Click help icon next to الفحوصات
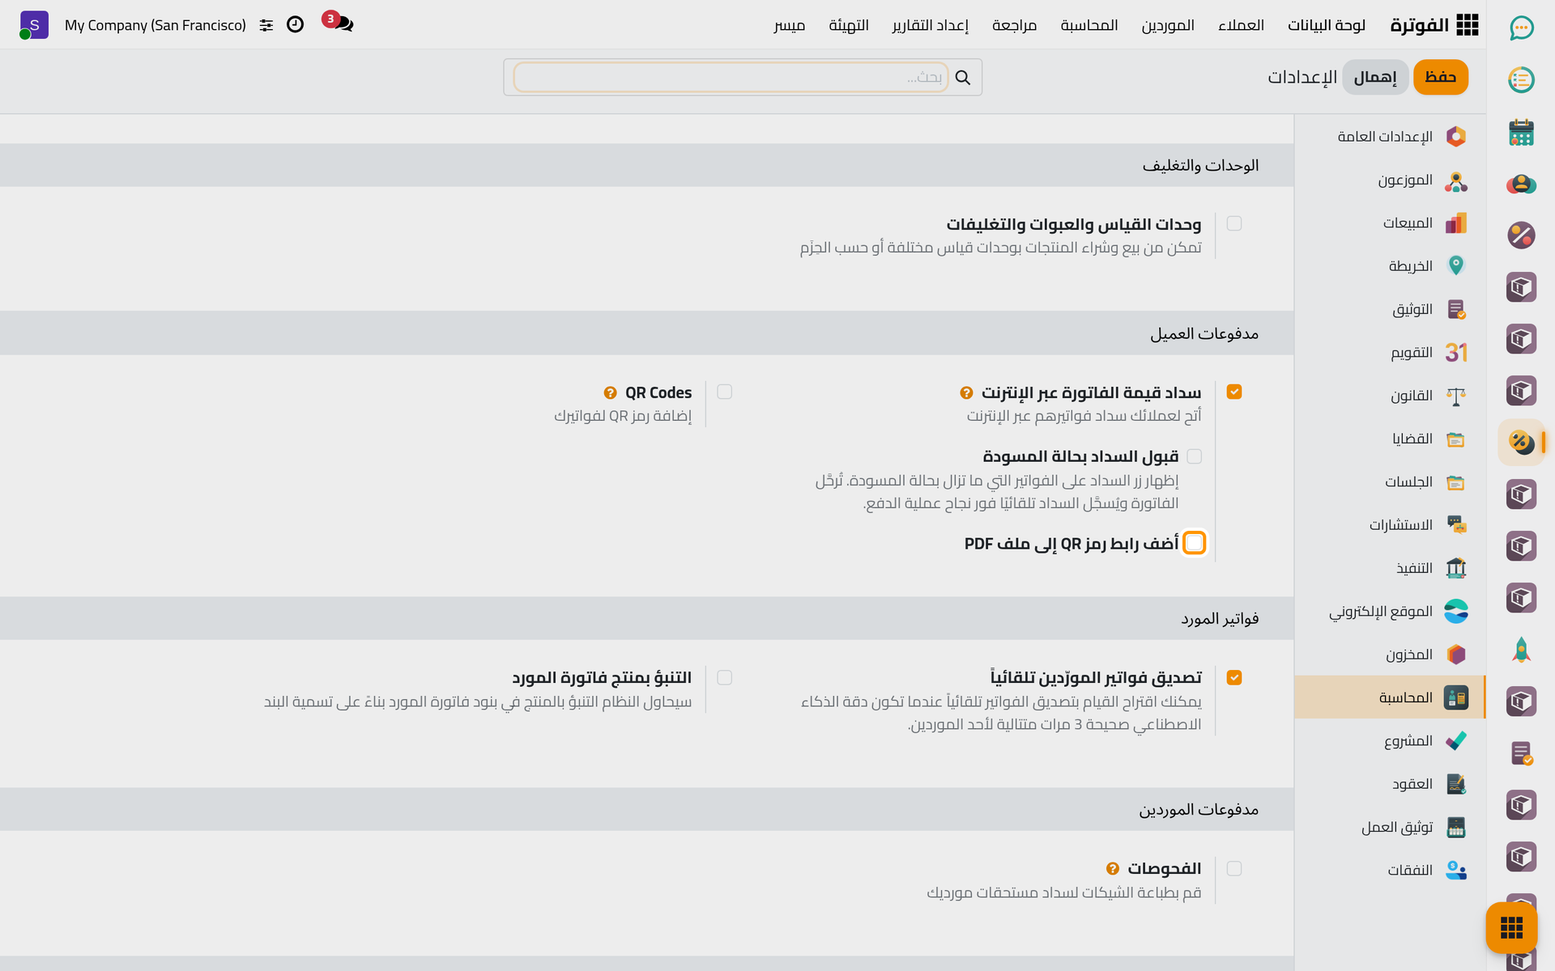Viewport: 1555px width, 971px height. click(x=1113, y=869)
